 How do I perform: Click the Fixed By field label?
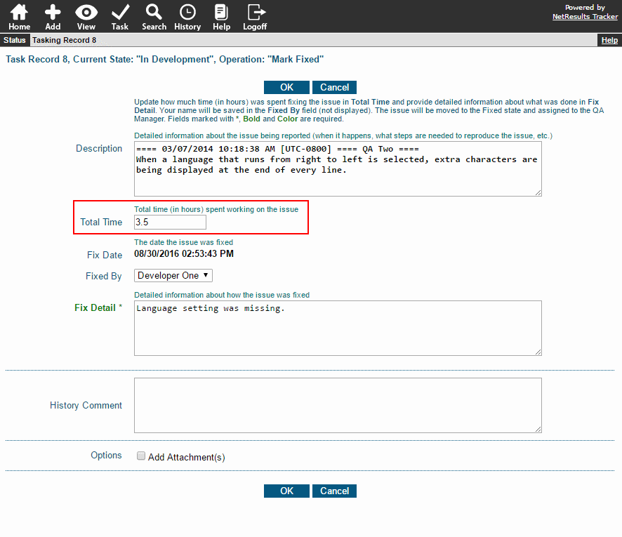(x=103, y=276)
